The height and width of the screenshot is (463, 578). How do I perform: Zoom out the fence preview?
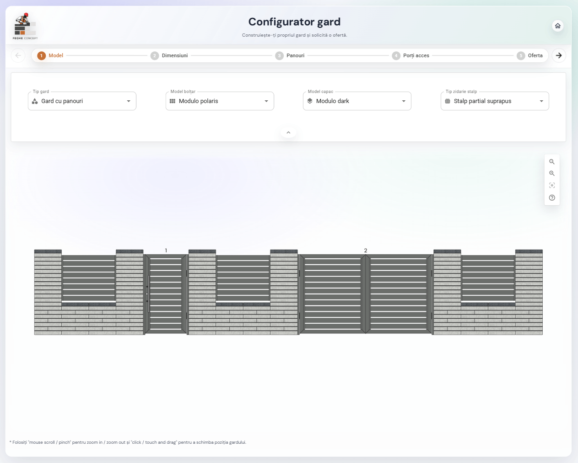(552, 162)
